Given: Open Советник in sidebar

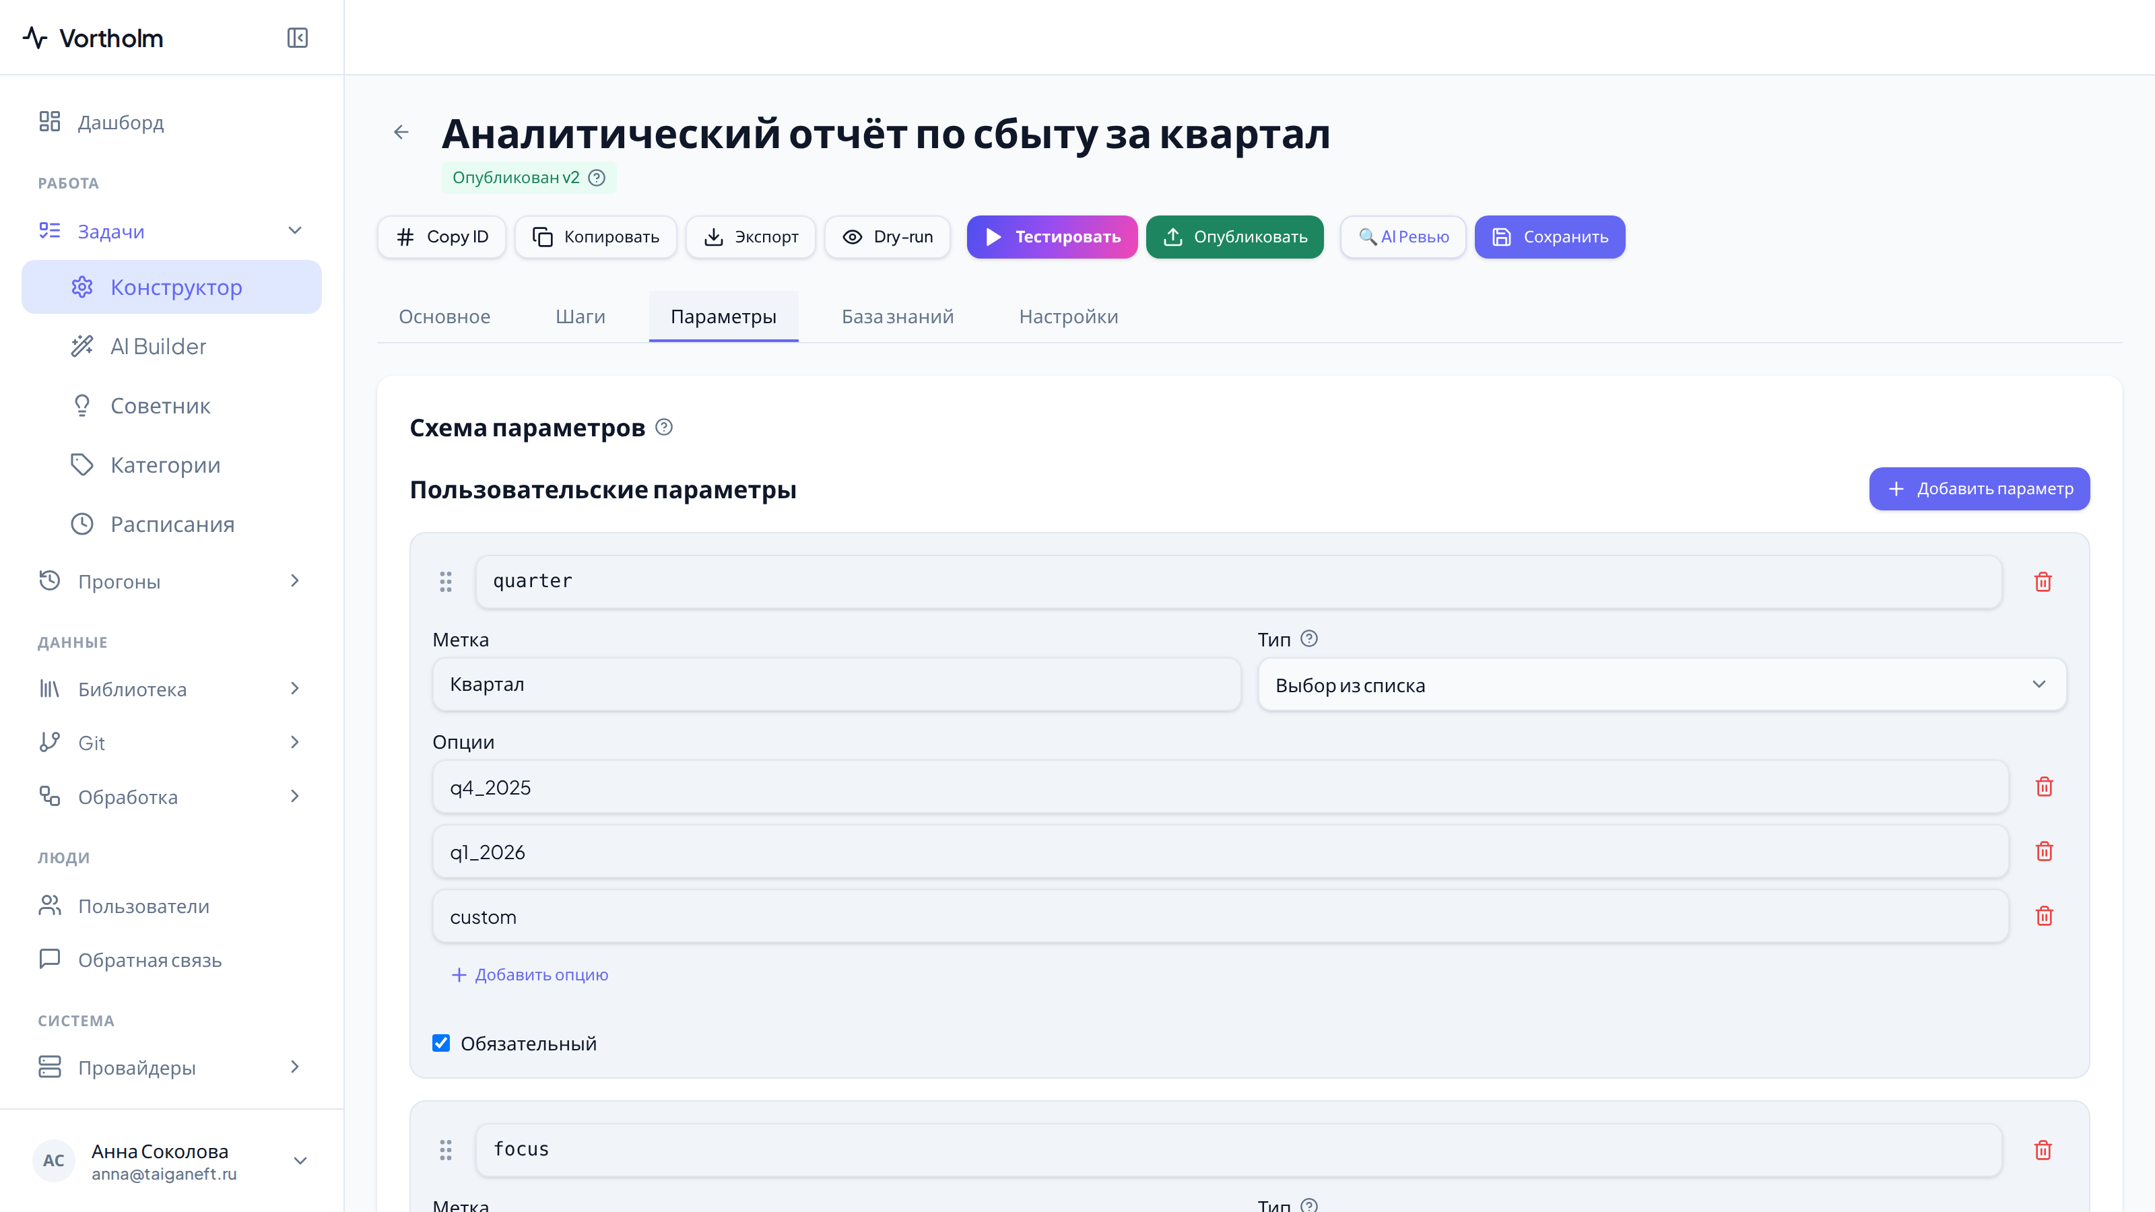Looking at the screenshot, I should tap(172, 405).
